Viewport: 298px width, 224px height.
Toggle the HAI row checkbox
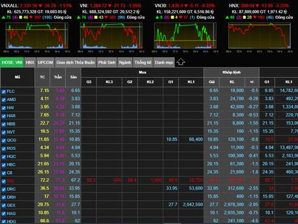click(4, 108)
